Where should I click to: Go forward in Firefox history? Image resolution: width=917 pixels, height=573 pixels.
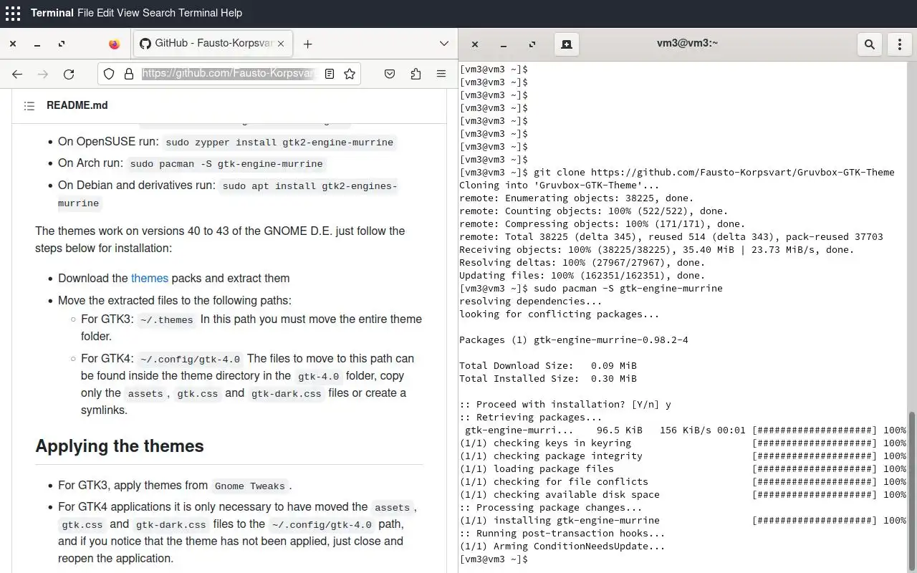[x=43, y=74]
